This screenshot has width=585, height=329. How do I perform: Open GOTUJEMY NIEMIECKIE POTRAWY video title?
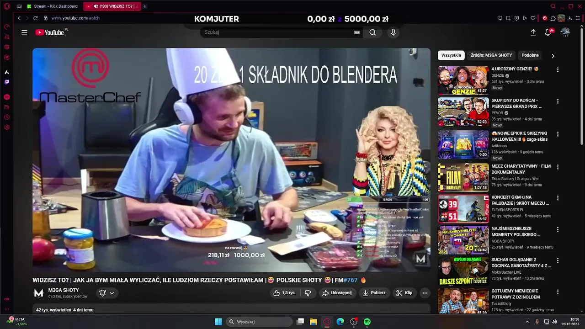(516, 294)
